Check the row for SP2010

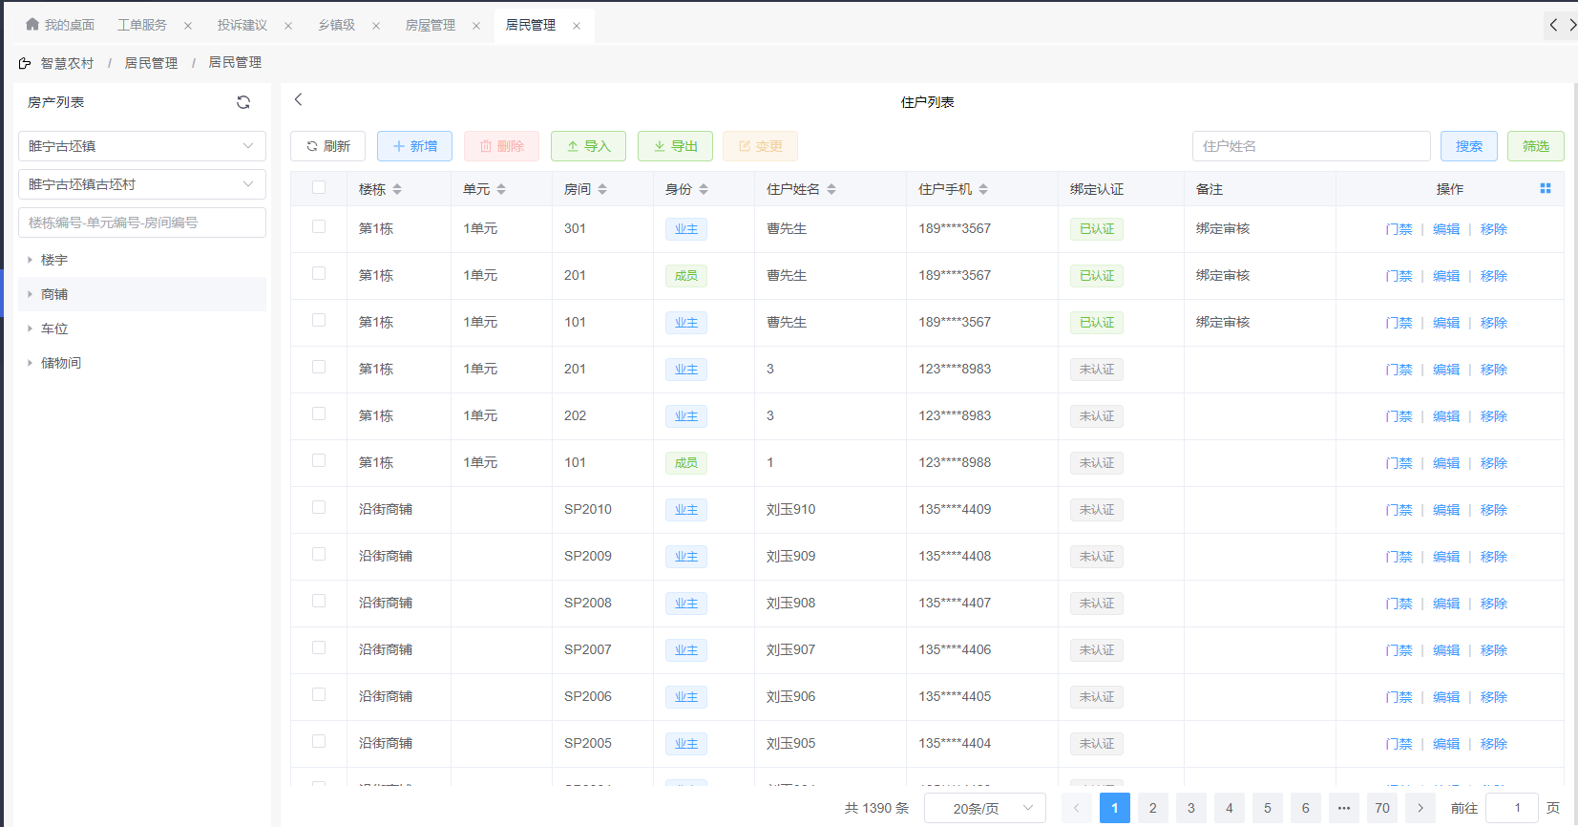(x=319, y=508)
